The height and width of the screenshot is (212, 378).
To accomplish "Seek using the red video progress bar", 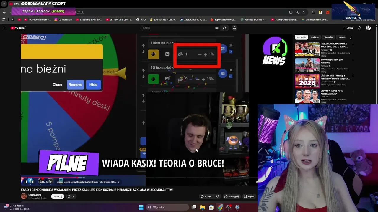I will tap(53, 178).
